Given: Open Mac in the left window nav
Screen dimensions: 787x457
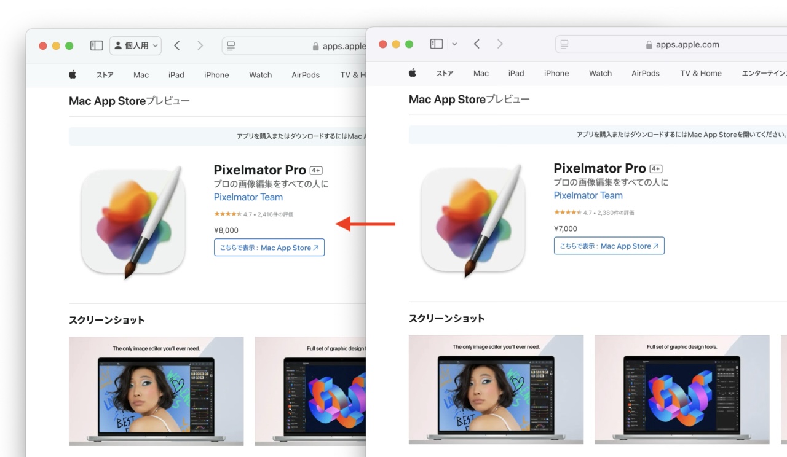Looking at the screenshot, I should (141, 75).
